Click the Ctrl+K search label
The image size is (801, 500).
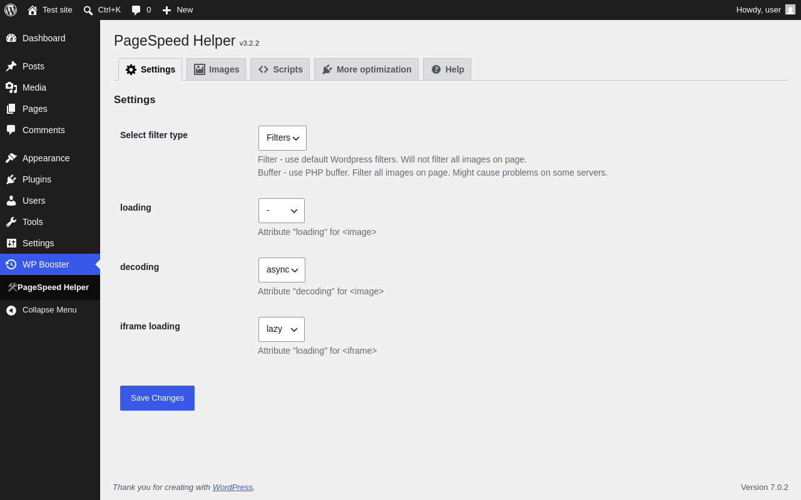110,10
